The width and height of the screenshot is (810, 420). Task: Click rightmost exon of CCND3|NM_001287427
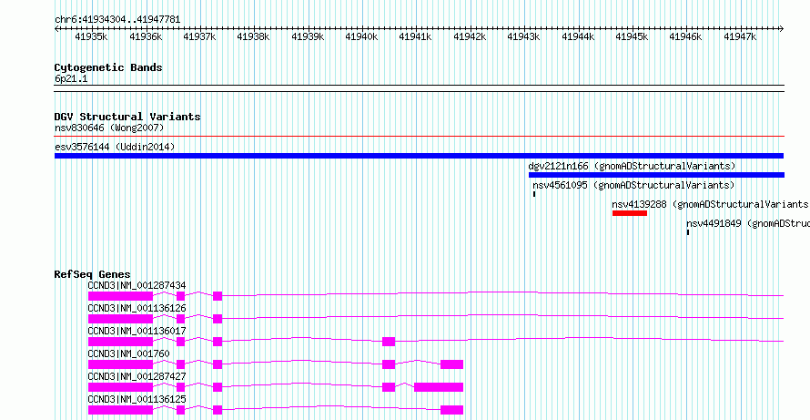click(439, 387)
